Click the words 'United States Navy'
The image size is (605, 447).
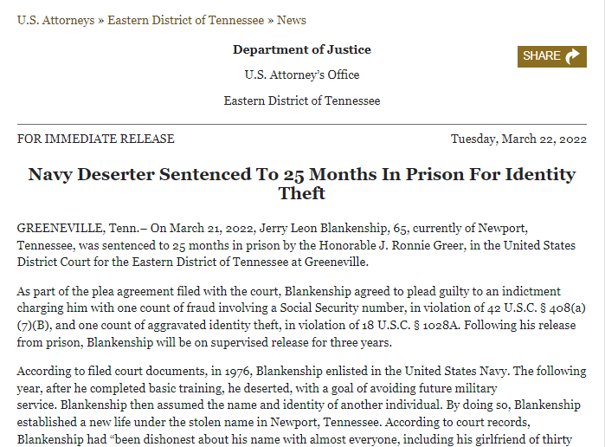473,371
